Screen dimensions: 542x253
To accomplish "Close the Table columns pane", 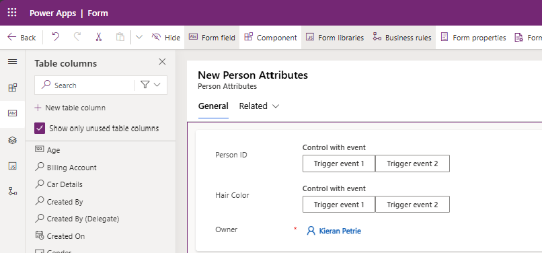I will coord(162,62).
